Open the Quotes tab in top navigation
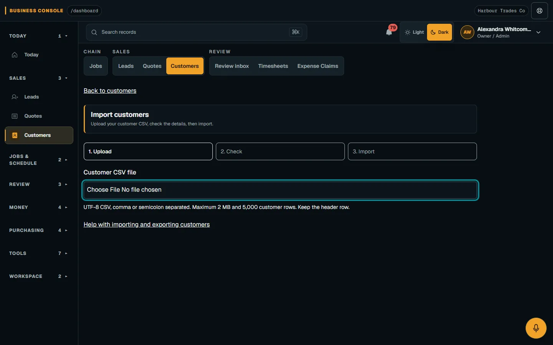This screenshot has width=553, height=345. (152, 66)
